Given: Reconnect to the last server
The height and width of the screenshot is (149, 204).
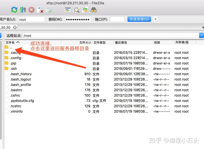Looking at the screenshot, I should tap(49, 10).
